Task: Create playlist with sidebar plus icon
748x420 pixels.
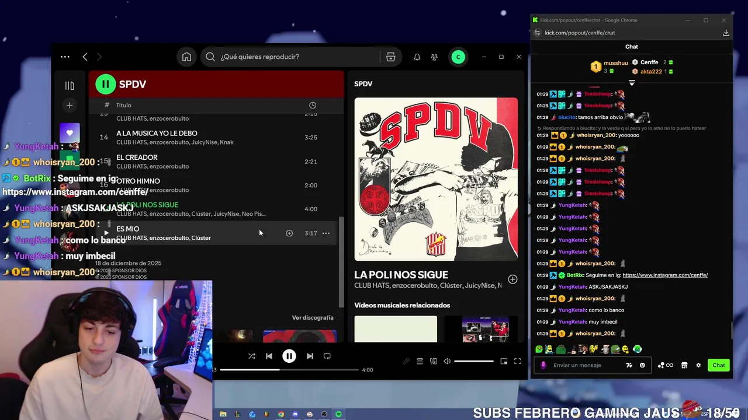Action: coord(70,105)
